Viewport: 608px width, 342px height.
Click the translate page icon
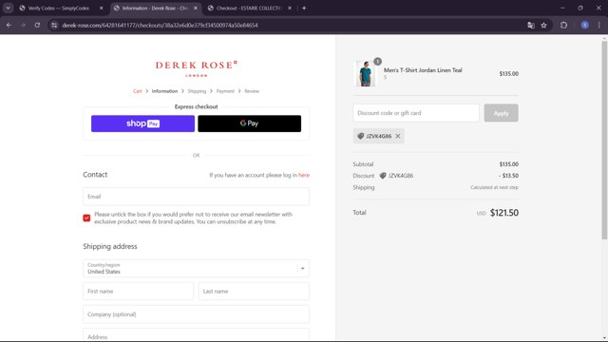(x=531, y=26)
